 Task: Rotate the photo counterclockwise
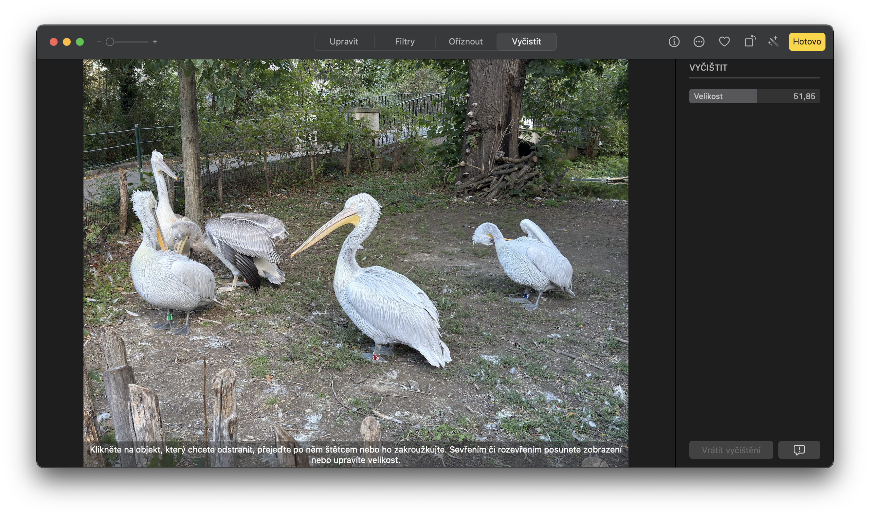750,42
